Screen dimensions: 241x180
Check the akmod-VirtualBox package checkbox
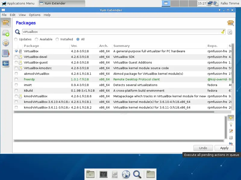[x=16, y=73]
